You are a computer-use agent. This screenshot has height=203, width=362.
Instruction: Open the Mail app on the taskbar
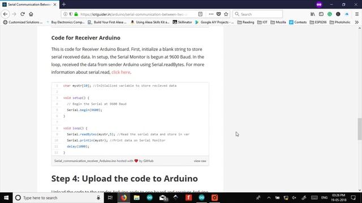coord(163,198)
